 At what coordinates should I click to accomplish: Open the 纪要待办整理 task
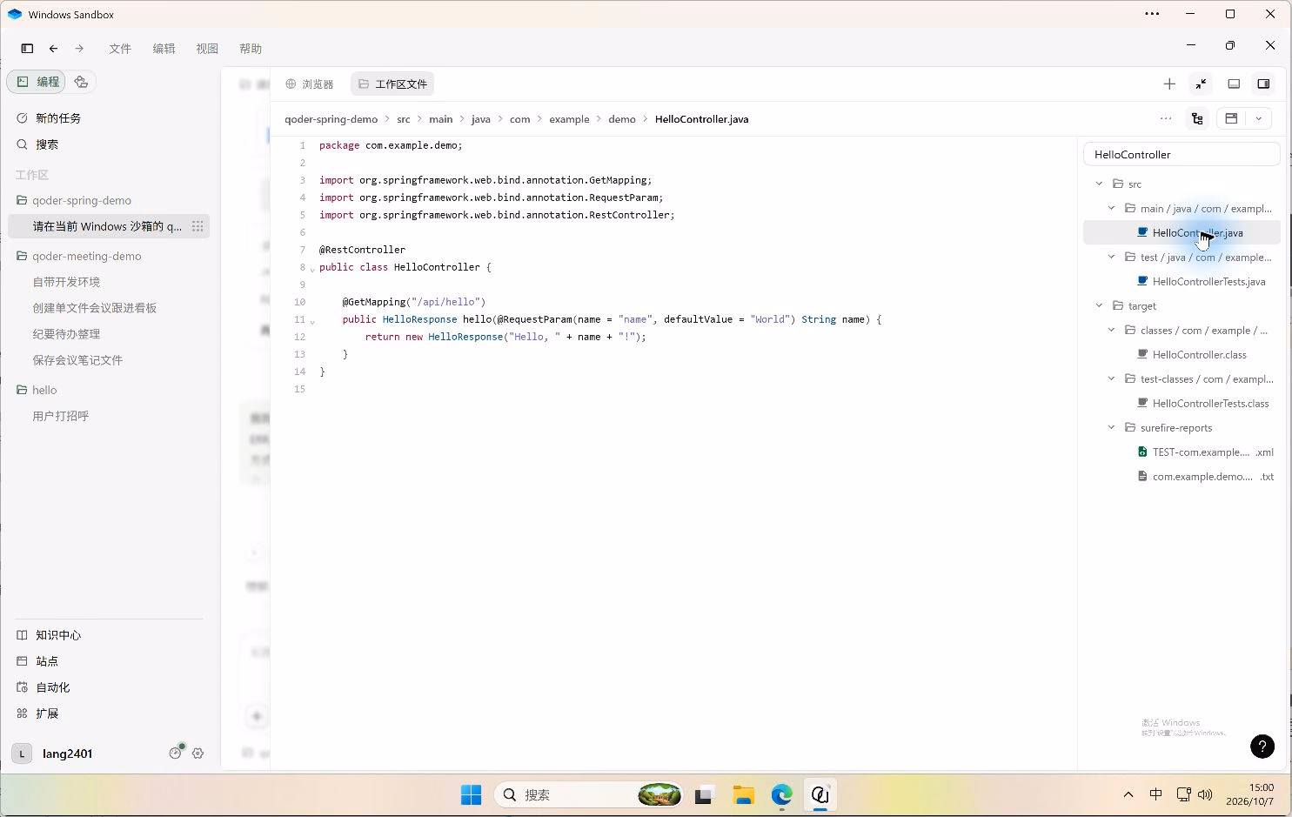109,334
